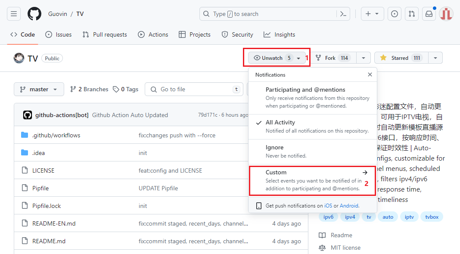Open the pull requests header icon
This screenshot has width=460, height=254.
(412, 14)
